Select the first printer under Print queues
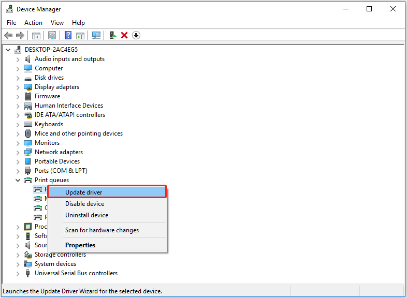Image resolution: width=407 pixels, height=298 pixels. click(40, 189)
